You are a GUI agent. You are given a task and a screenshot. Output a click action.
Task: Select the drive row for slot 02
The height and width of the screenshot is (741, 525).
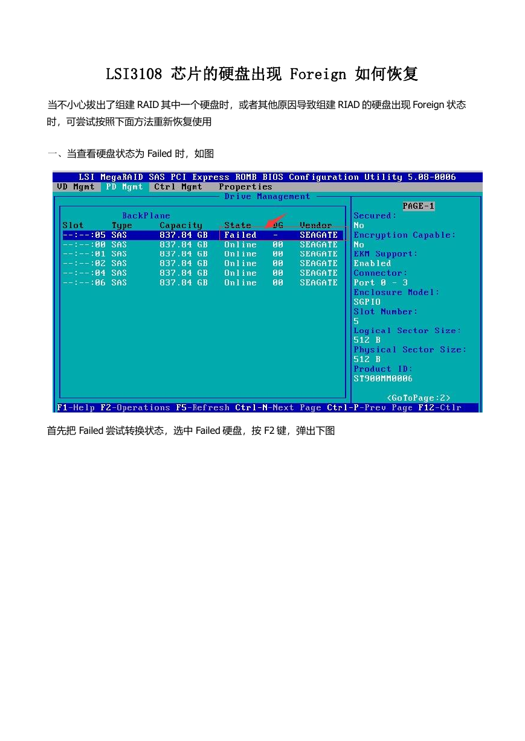point(202,263)
